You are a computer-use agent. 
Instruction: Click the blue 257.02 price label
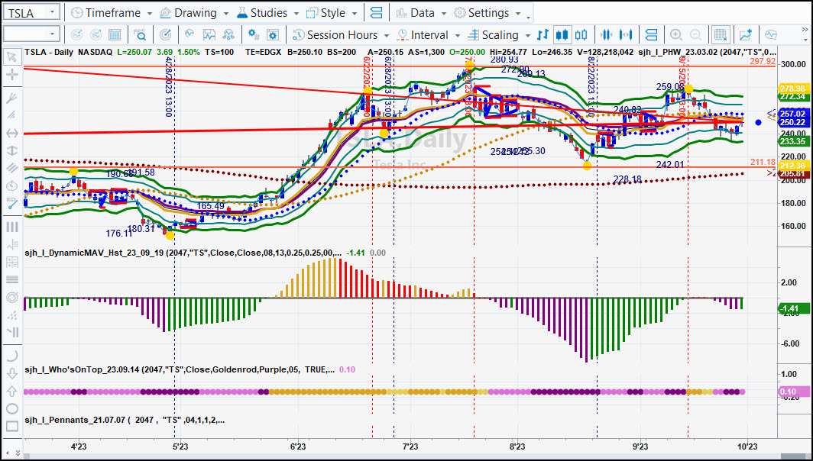click(792, 114)
